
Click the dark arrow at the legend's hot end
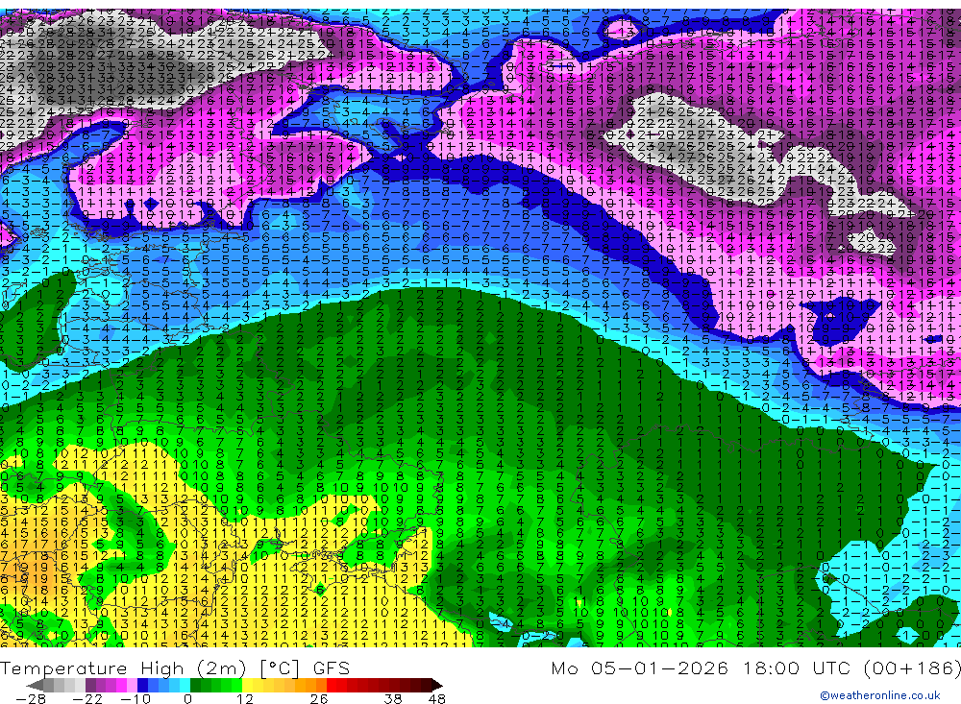tap(437, 686)
